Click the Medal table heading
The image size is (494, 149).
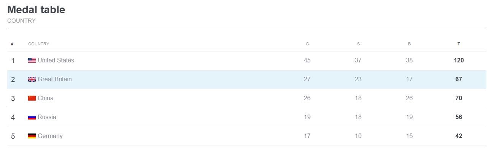[x=36, y=10]
